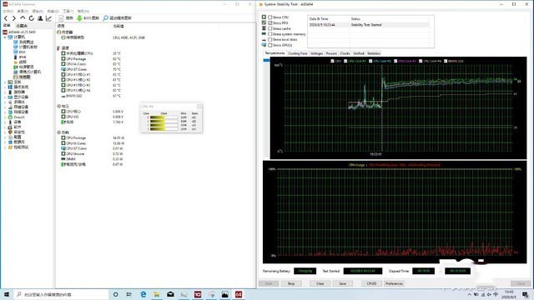Expand the 存储设备 storage tree node
Viewport: 534px width, 300px height.
5,107
